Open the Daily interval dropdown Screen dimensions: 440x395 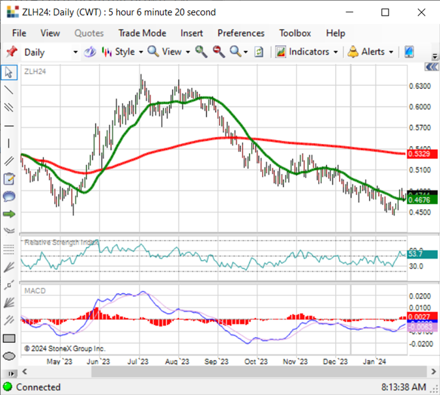(x=50, y=52)
